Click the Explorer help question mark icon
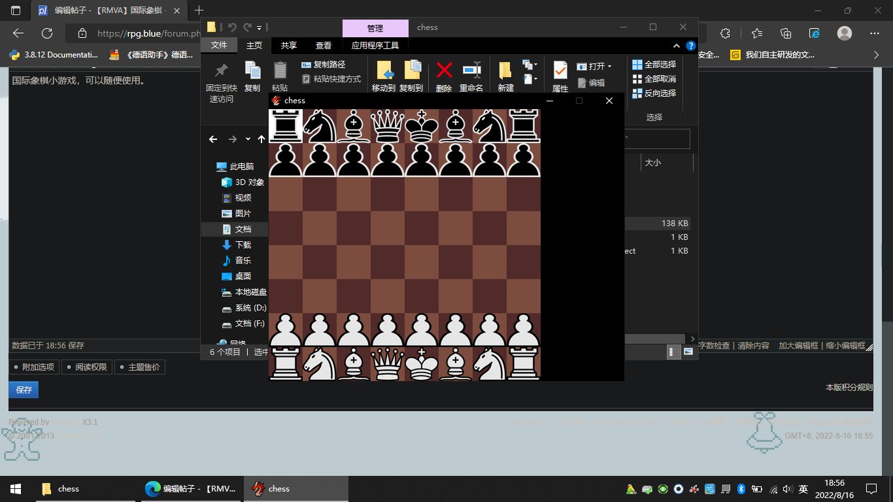 click(691, 46)
